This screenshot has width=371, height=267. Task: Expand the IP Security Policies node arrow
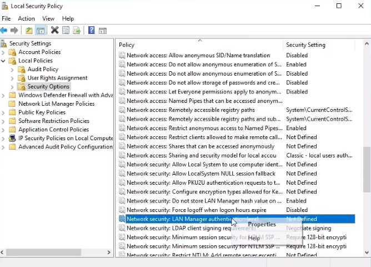pos(3,139)
